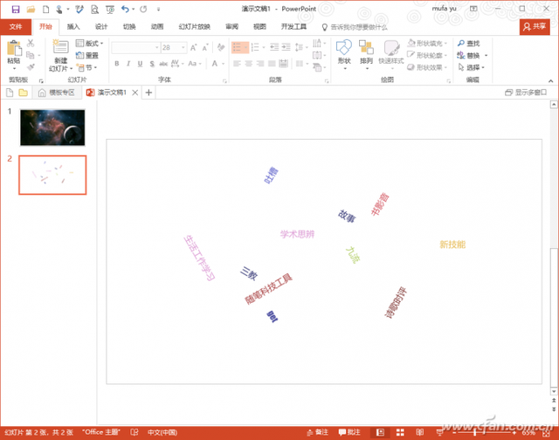This screenshot has width=559, height=440.
Task: Switch to the Slide Show ribbon tab
Action: pos(194,27)
